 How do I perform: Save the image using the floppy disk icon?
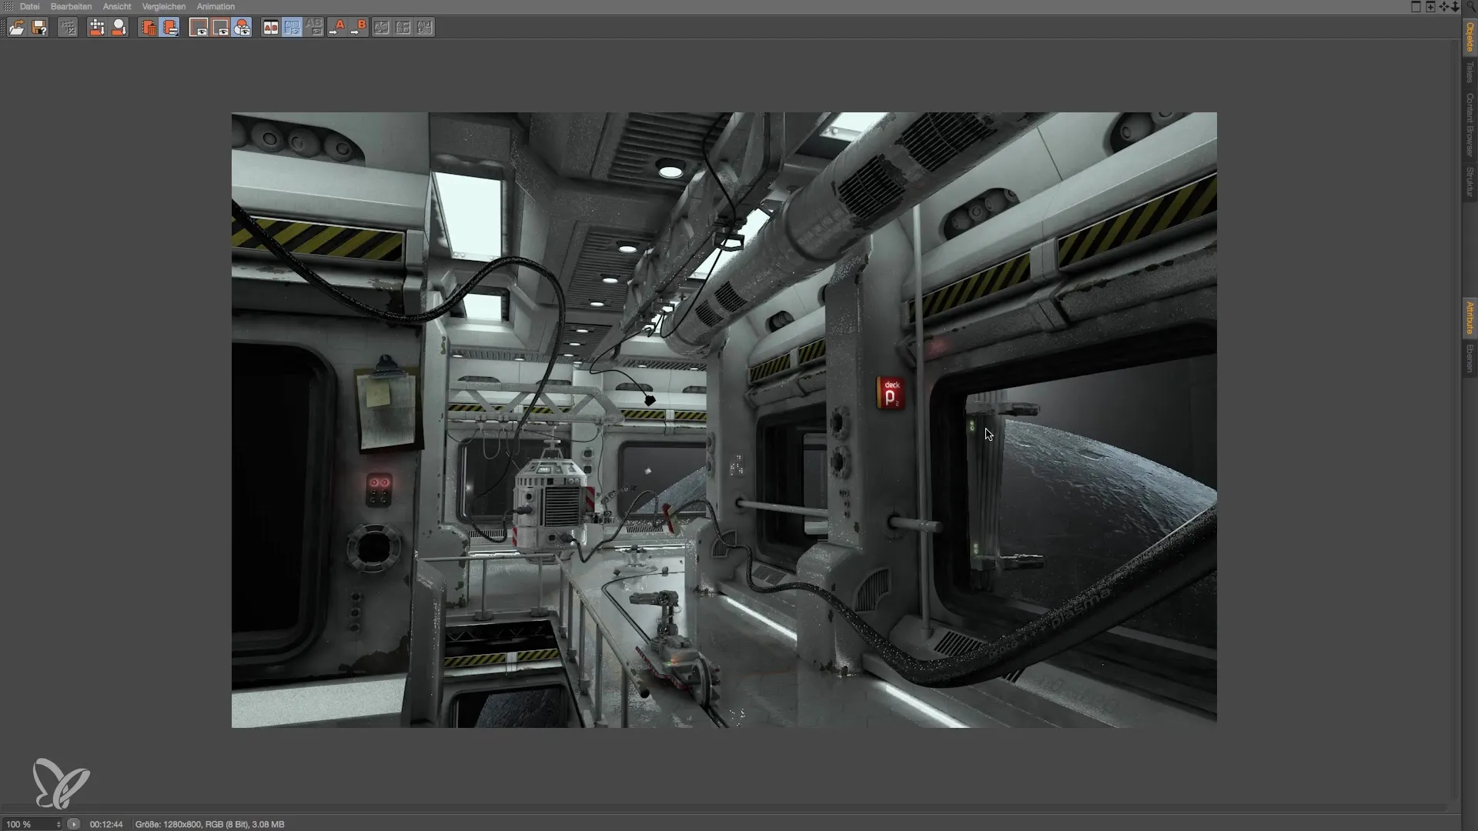39,28
